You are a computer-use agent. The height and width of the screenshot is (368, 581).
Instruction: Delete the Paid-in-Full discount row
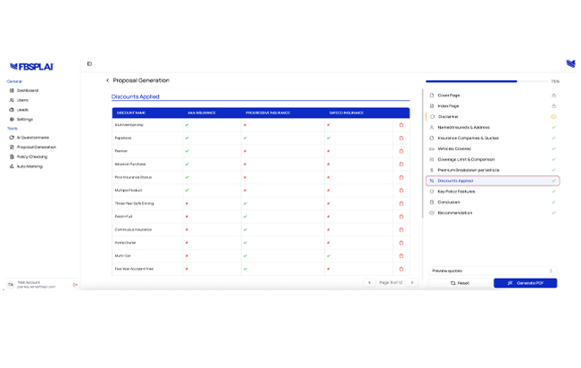tap(401, 217)
